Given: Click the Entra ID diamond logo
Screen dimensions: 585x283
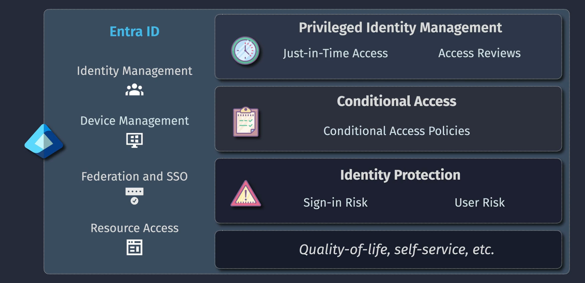Looking at the screenshot, I should [44, 141].
